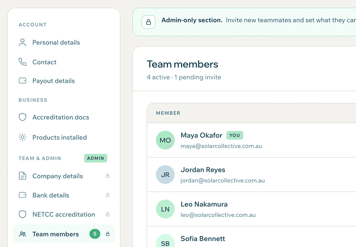Click the people icon beside Team members
356x247 pixels.
(x=22, y=234)
